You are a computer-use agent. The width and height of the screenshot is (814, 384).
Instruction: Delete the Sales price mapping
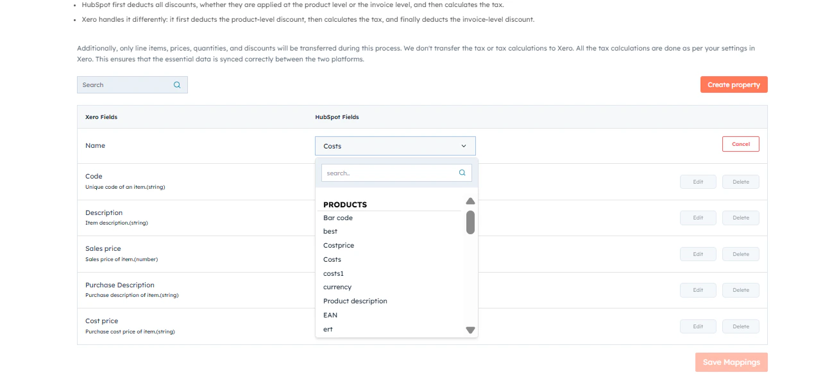pos(741,254)
